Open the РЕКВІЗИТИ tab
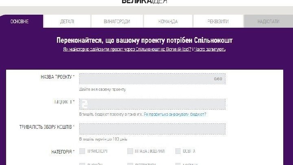 coord(218,21)
